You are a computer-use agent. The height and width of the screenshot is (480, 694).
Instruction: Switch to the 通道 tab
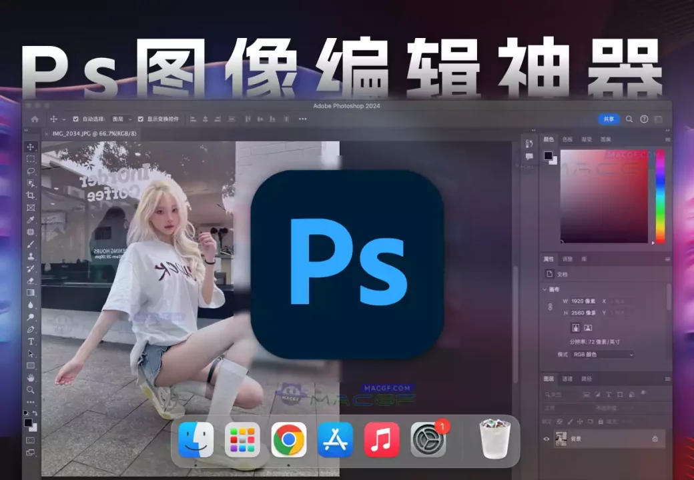coord(567,379)
